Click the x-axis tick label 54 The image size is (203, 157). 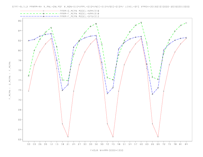(130, 144)
